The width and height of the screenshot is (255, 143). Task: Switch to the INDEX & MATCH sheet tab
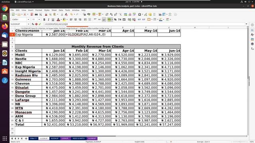click(x=78, y=139)
